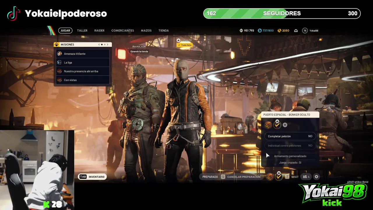Toggle Individual contra pelotones option
The image size is (373, 210).
[290, 146]
